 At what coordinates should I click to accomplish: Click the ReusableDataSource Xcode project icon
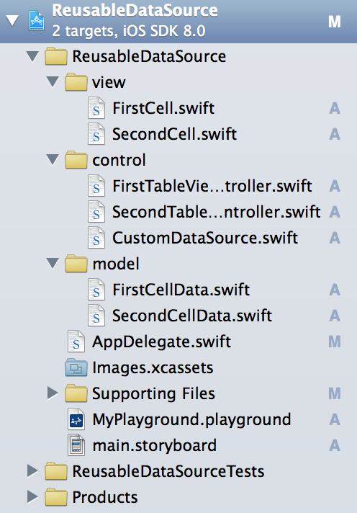pos(36,21)
